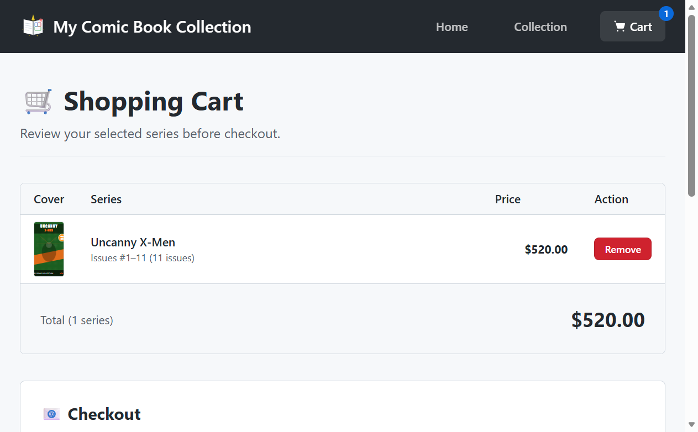Click the Uncanny X-Men series name

point(133,242)
